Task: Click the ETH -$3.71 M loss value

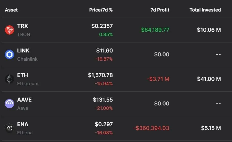Action: point(158,79)
